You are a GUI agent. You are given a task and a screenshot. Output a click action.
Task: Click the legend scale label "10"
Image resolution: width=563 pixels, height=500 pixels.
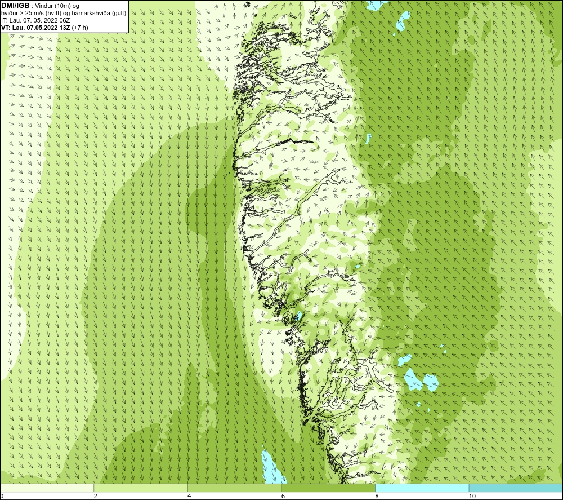click(x=472, y=496)
